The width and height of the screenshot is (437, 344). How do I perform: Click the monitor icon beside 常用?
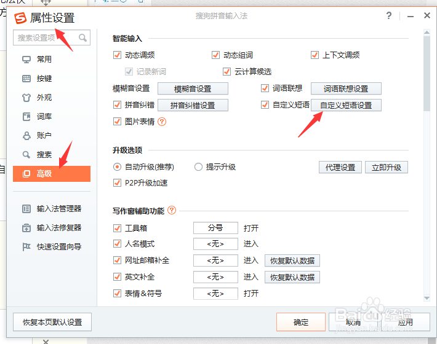coord(26,60)
